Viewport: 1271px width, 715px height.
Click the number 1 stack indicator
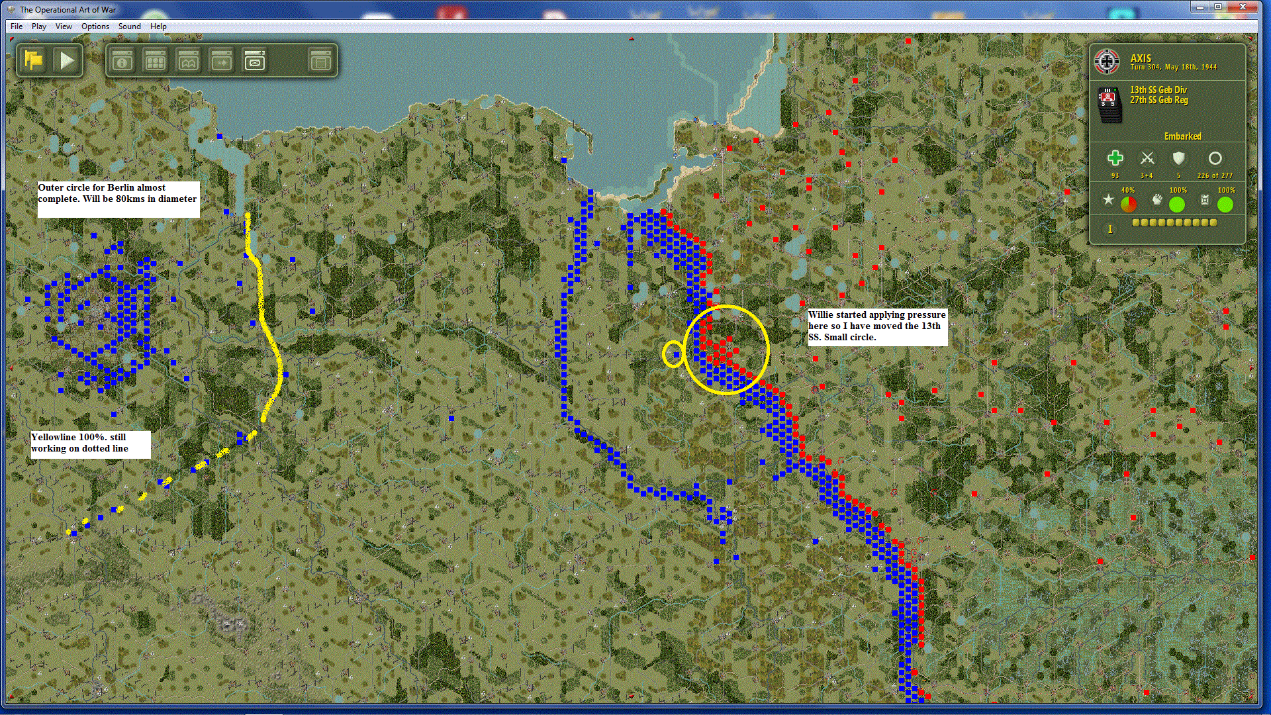(x=1110, y=229)
